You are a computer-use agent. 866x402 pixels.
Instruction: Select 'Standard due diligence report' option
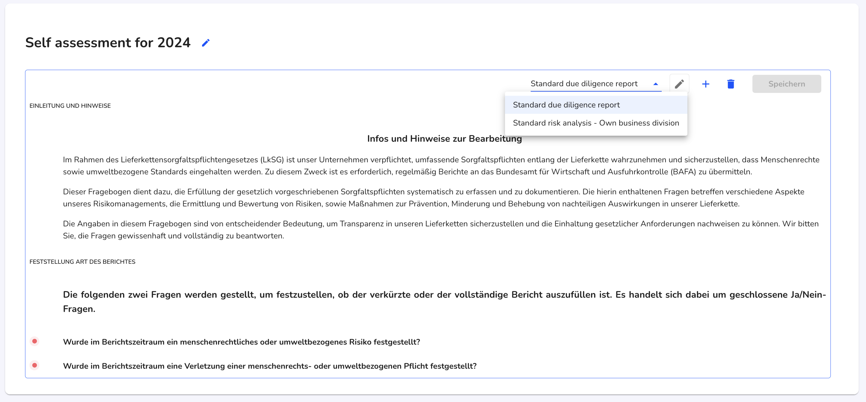point(596,105)
